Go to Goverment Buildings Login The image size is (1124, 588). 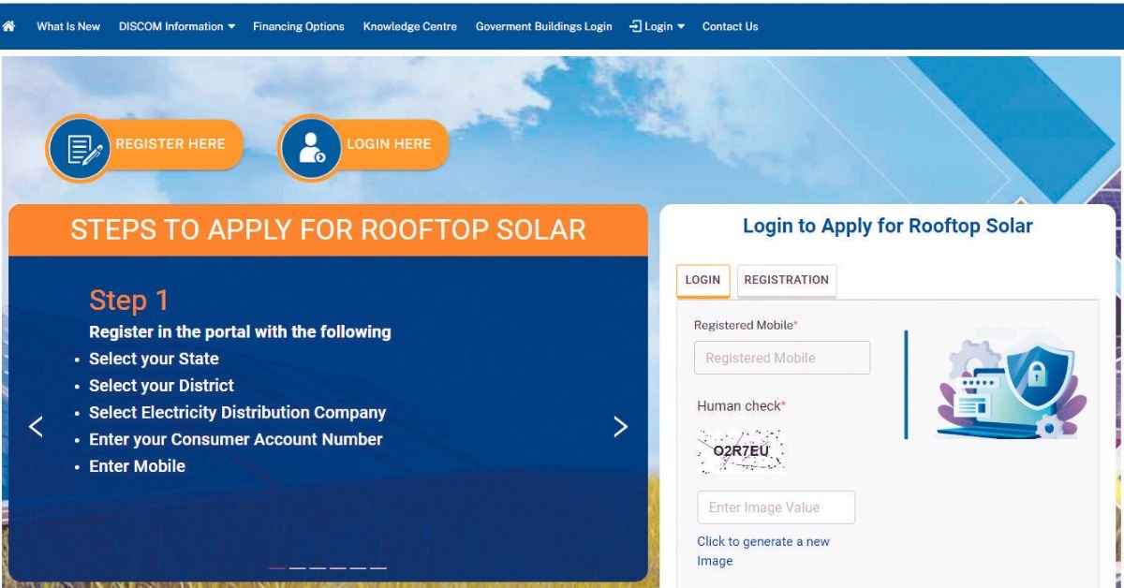click(x=543, y=26)
